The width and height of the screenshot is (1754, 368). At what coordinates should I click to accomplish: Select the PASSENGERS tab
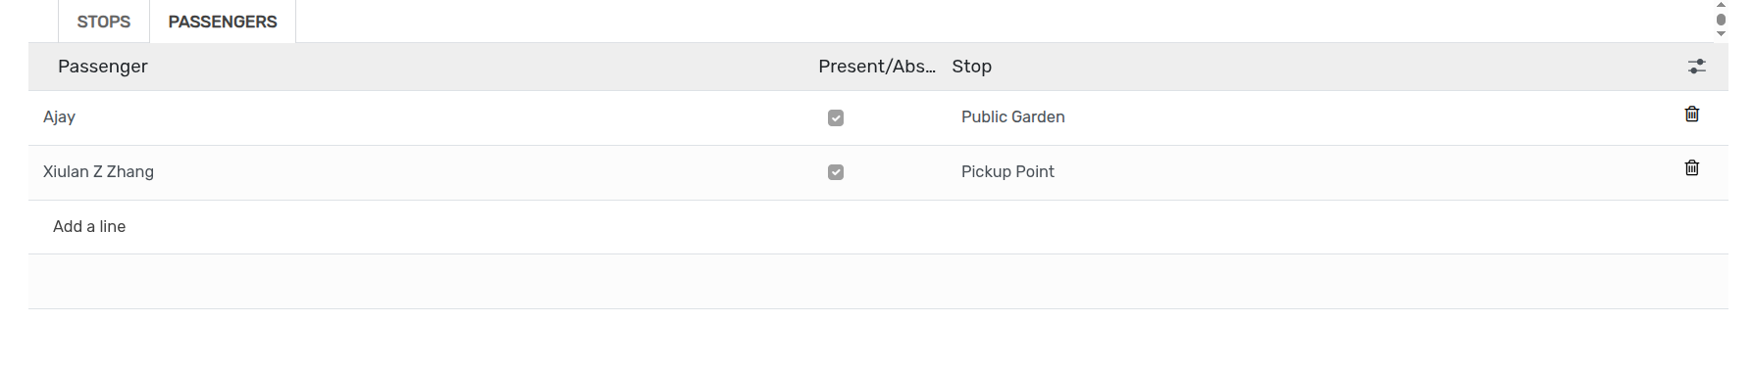pos(223,22)
